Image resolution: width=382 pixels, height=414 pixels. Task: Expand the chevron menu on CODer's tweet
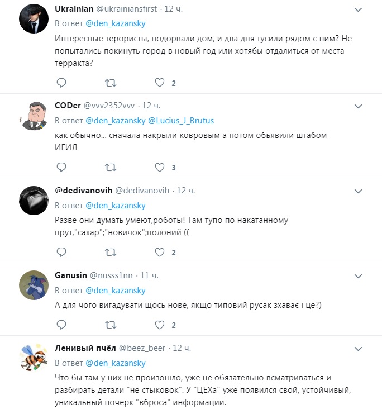[358, 107]
